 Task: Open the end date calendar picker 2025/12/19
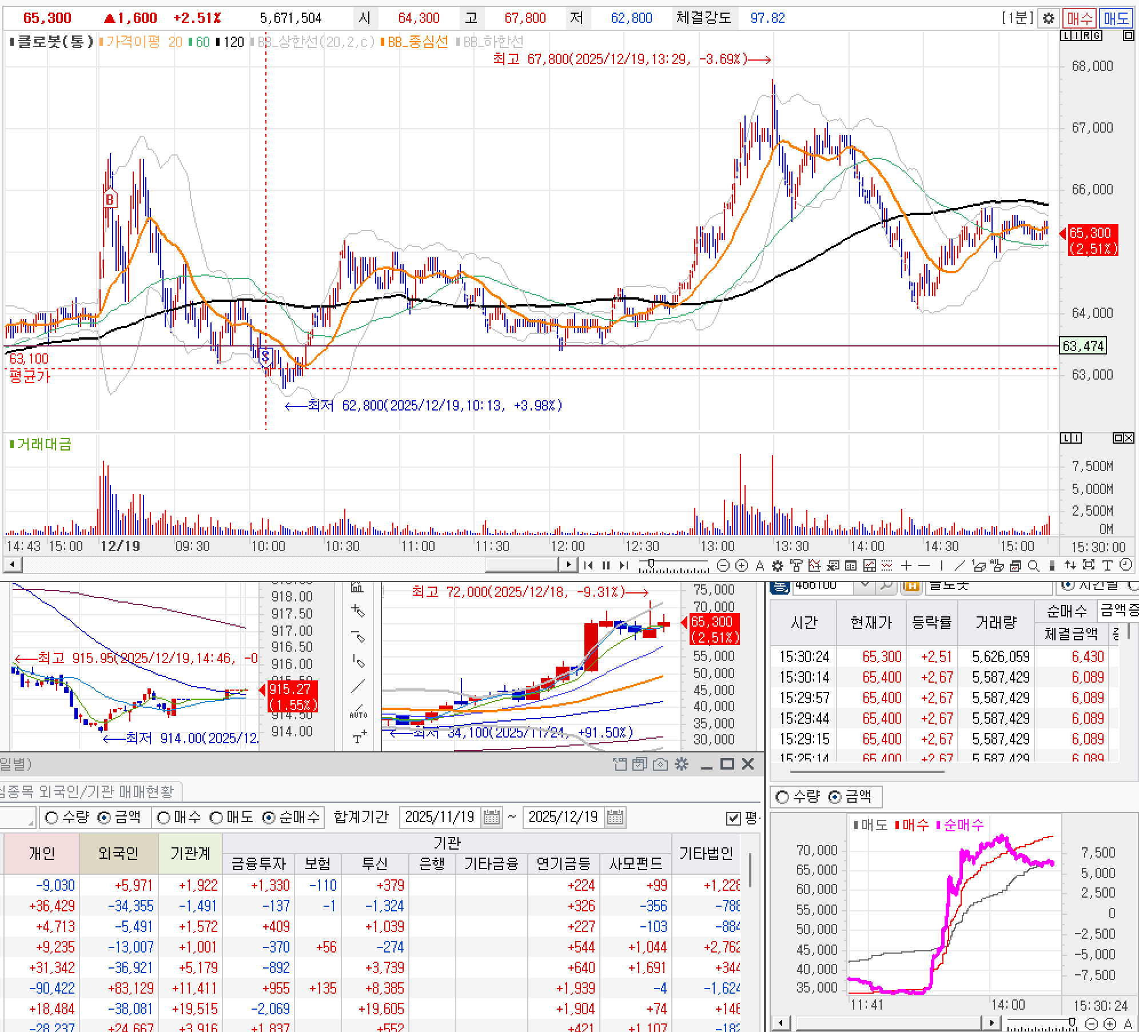[615, 817]
